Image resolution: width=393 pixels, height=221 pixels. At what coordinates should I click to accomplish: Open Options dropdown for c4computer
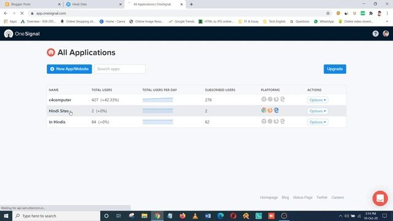pyautogui.click(x=317, y=100)
